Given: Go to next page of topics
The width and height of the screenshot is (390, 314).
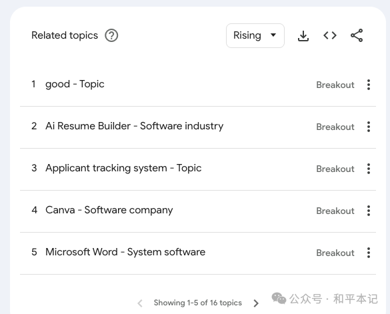Looking at the screenshot, I should (256, 303).
